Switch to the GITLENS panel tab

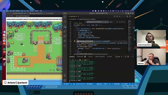(109, 56)
